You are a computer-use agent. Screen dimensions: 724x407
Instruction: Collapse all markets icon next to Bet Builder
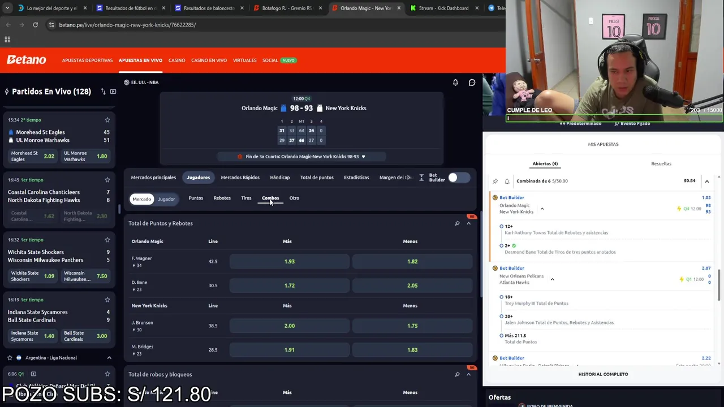point(421,177)
